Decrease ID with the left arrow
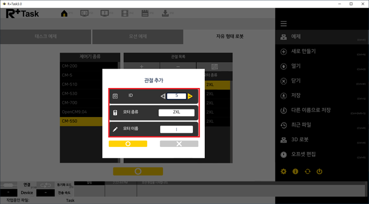This screenshot has width=369, height=204. [162, 96]
